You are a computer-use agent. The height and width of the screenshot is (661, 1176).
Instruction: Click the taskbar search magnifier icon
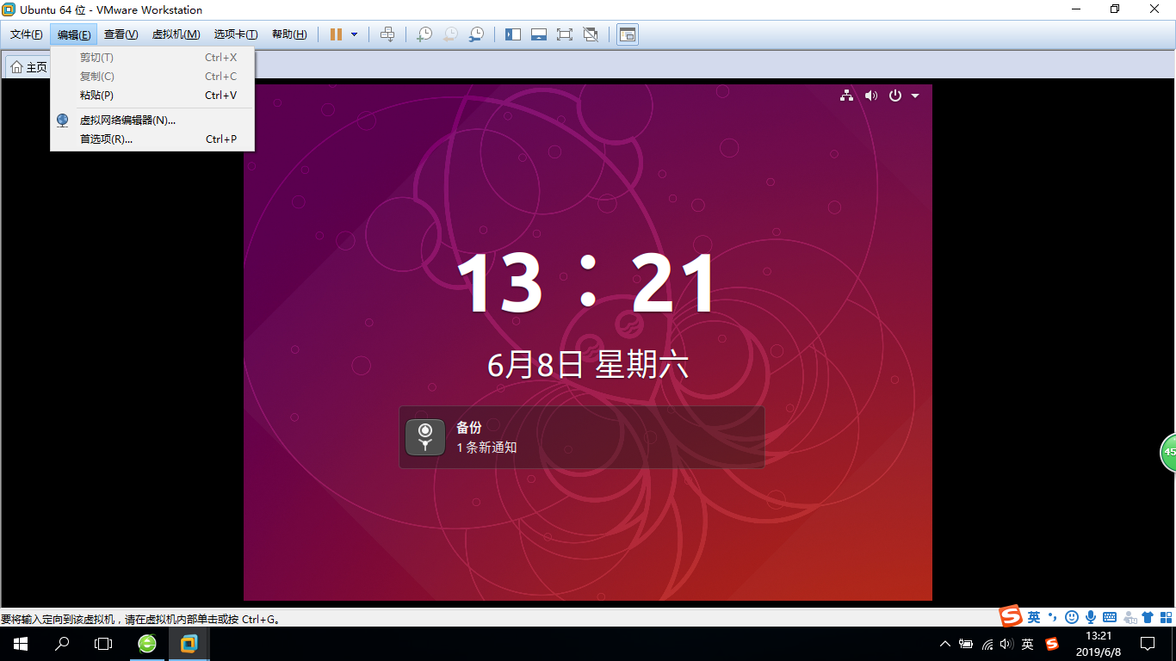pyautogui.click(x=62, y=644)
